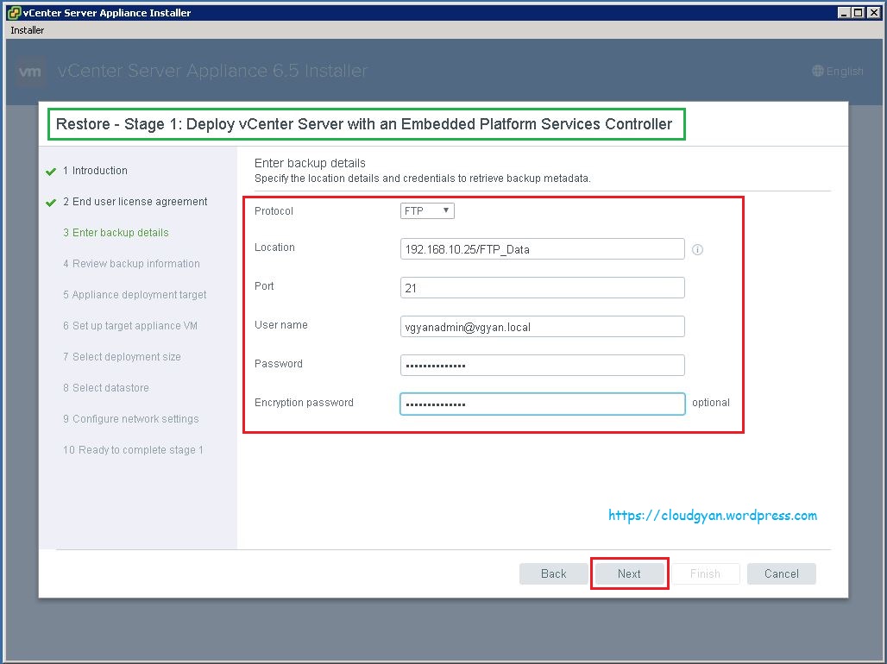Click into the User name field

tap(542, 327)
